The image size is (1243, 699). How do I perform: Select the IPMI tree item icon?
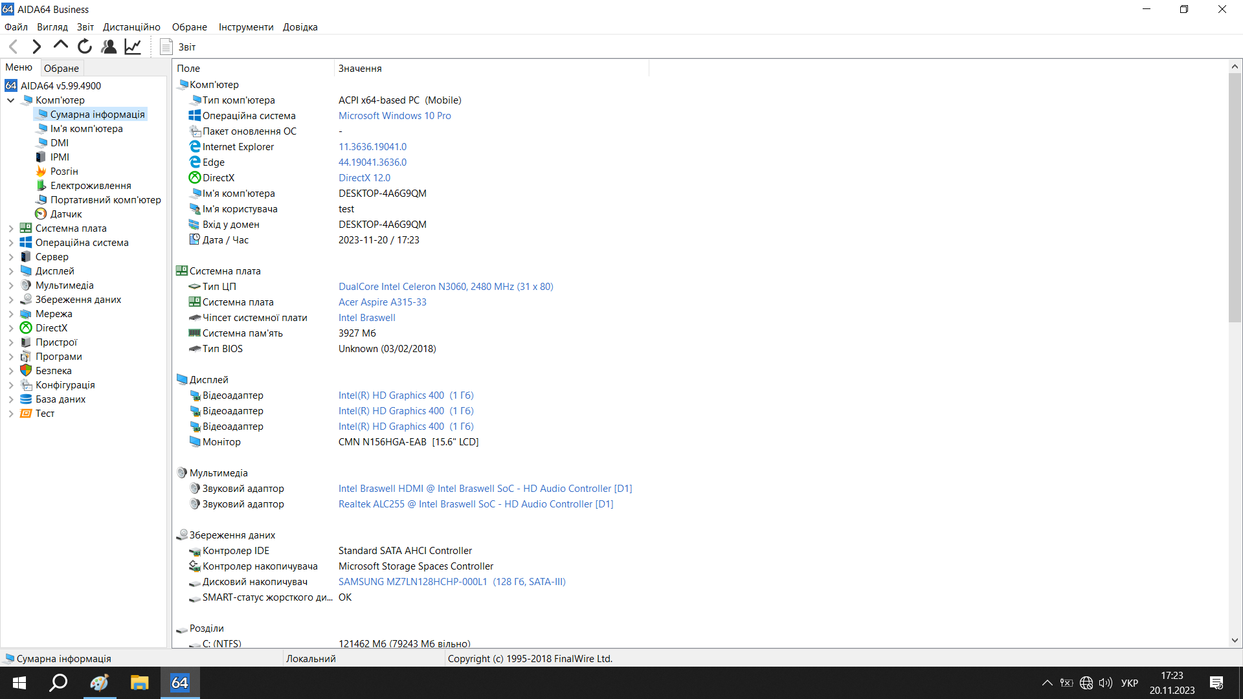click(x=41, y=157)
